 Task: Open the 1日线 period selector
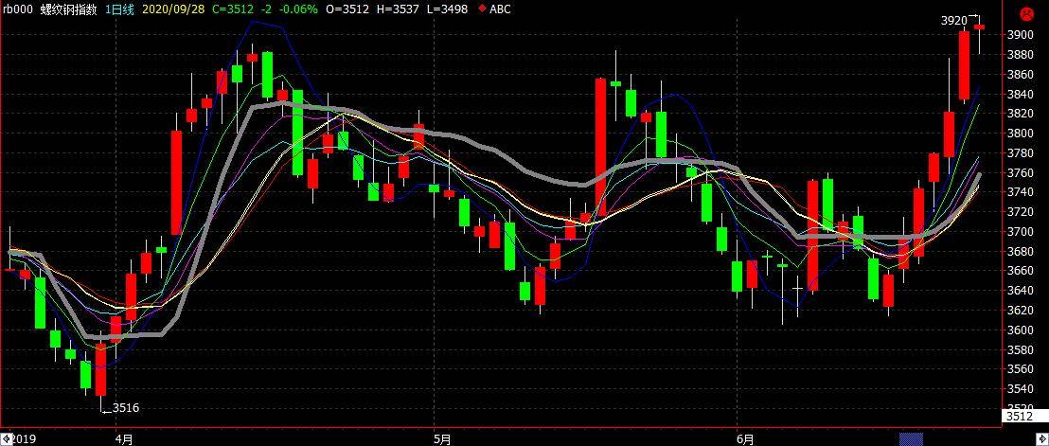[x=119, y=9]
